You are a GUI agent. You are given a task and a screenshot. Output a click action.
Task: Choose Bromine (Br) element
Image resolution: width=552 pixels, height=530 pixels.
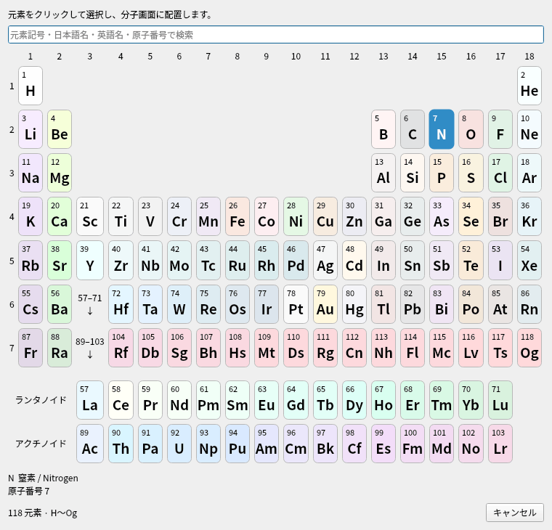[x=500, y=216]
